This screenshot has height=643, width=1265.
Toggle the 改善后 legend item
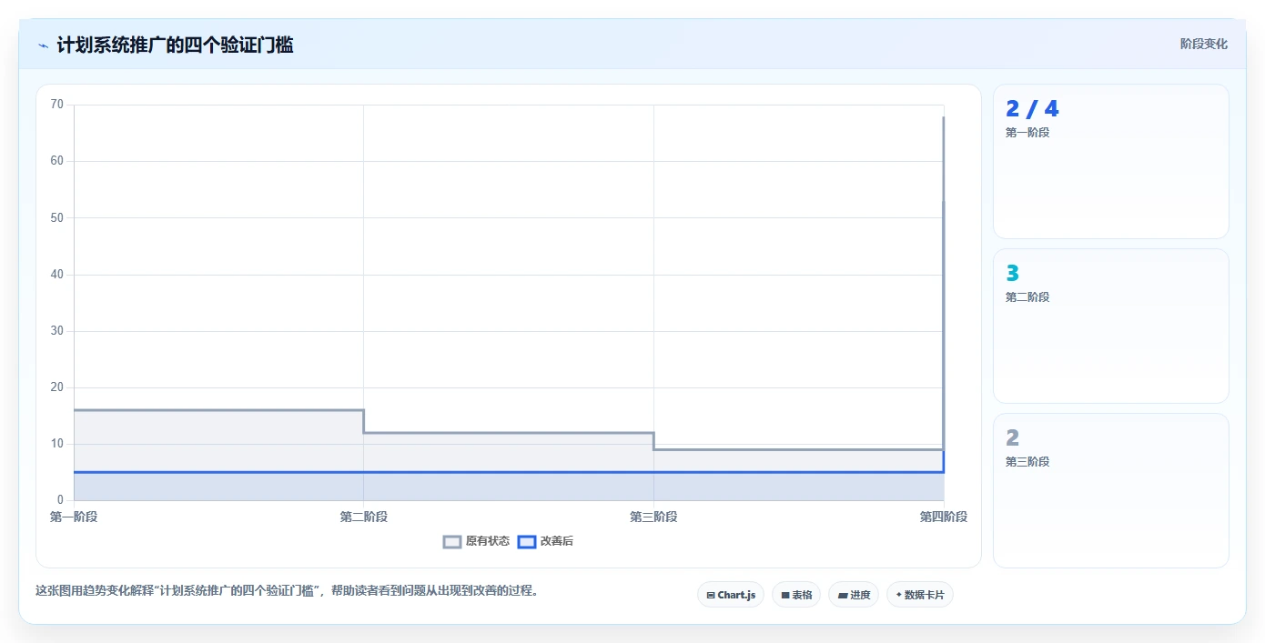pos(545,541)
